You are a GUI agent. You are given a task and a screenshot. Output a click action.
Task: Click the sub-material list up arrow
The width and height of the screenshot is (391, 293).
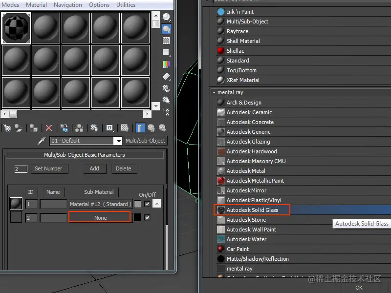157,204
